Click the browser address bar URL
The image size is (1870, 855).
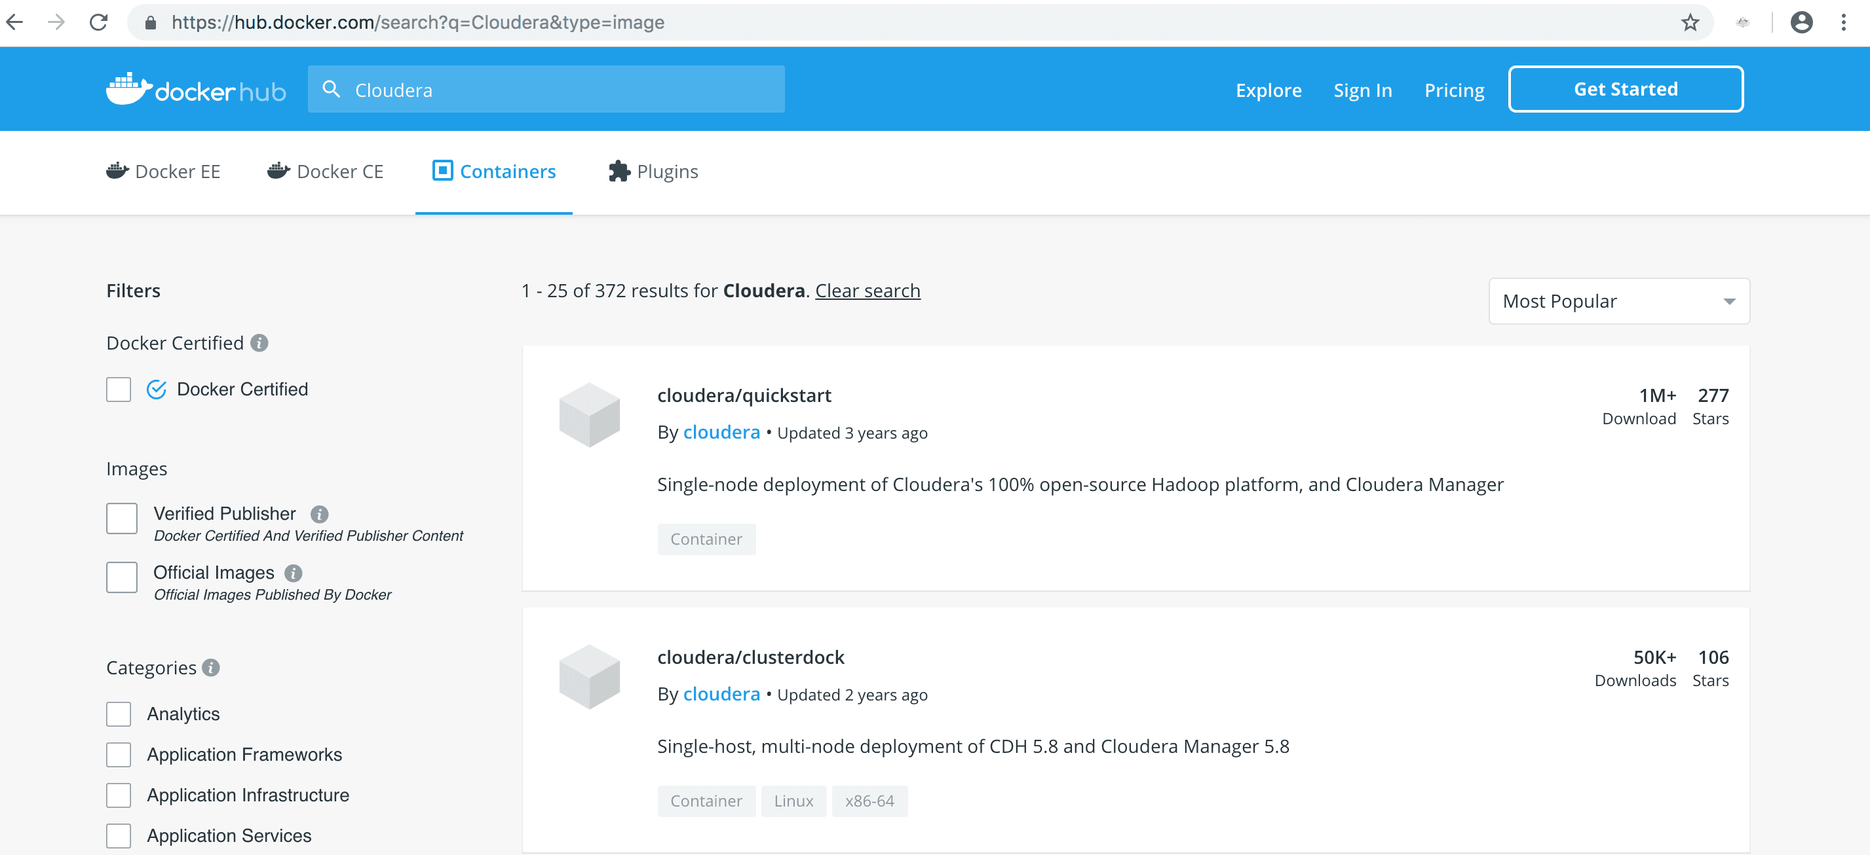click(418, 22)
